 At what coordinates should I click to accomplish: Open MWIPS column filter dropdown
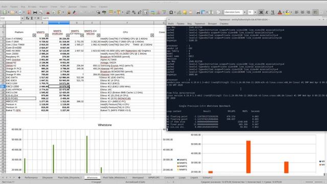click(x=46, y=35)
